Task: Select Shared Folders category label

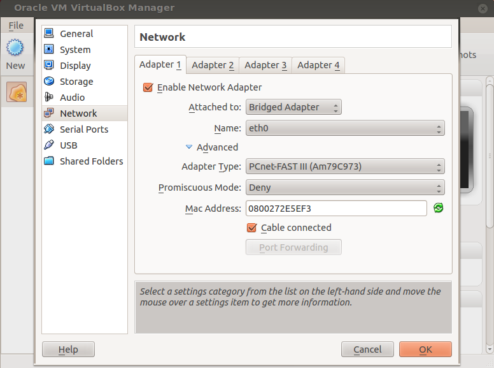Action: pos(92,161)
